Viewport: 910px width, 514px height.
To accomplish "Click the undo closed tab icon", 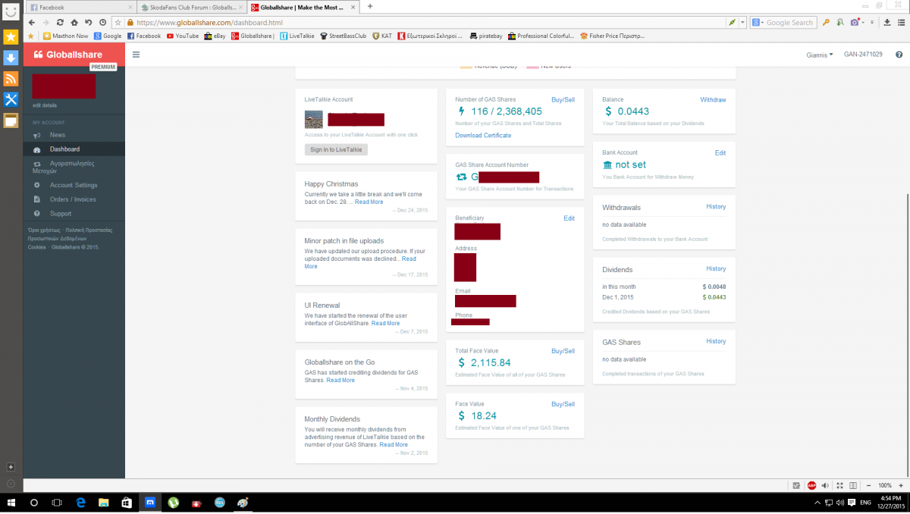I will click(89, 23).
